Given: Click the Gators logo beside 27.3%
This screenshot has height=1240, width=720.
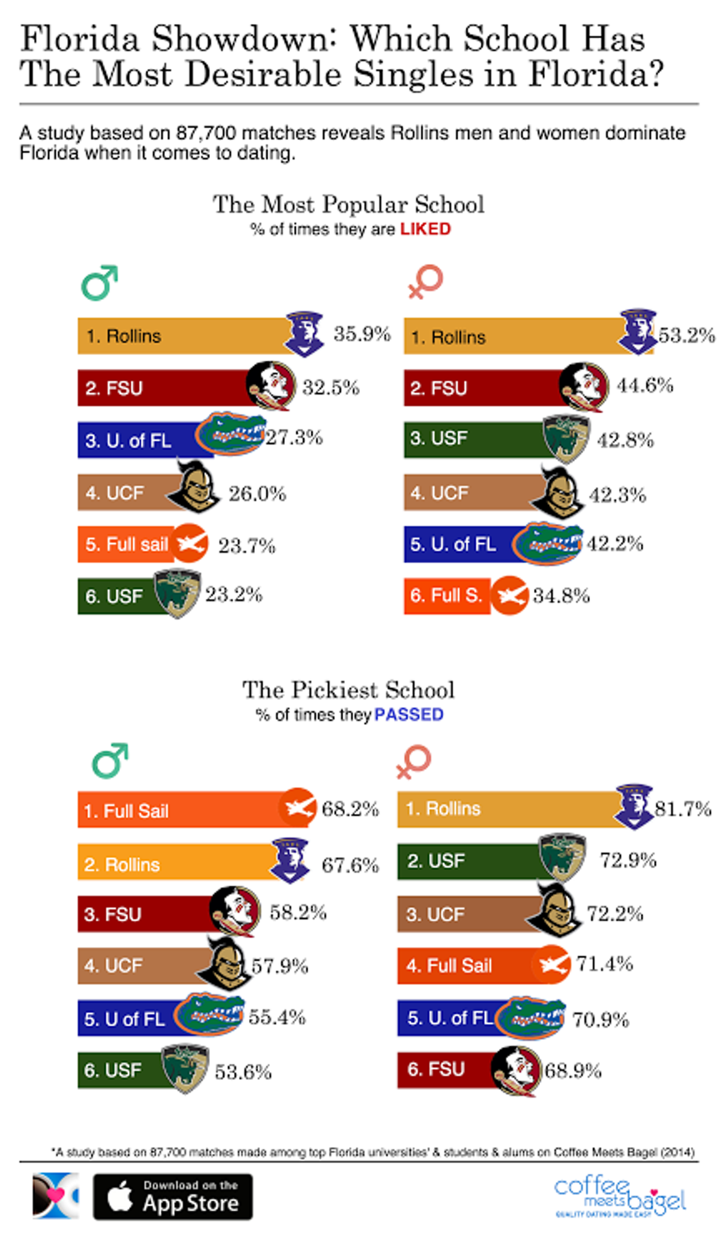Looking at the screenshot, I should [x=231, y=434].
